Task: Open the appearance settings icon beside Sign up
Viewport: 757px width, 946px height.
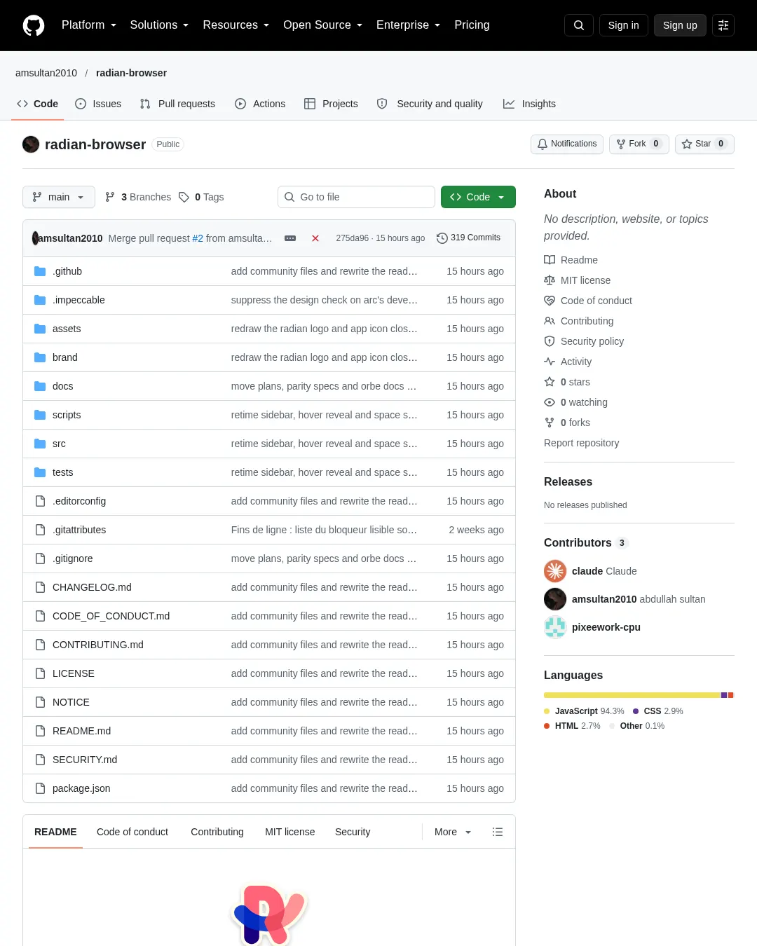Action: (723, 25)
